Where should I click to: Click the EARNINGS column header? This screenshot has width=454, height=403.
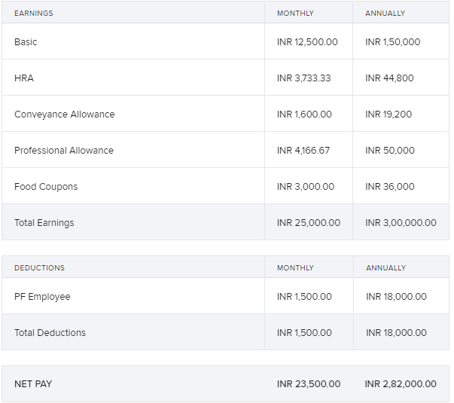34,14
